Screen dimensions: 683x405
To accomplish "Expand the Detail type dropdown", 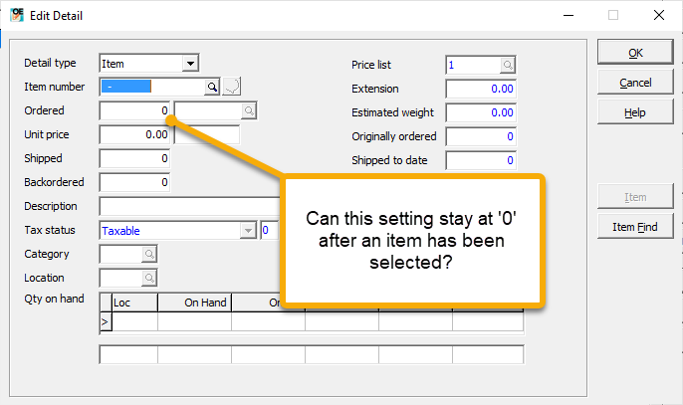I will click(189, 64).
